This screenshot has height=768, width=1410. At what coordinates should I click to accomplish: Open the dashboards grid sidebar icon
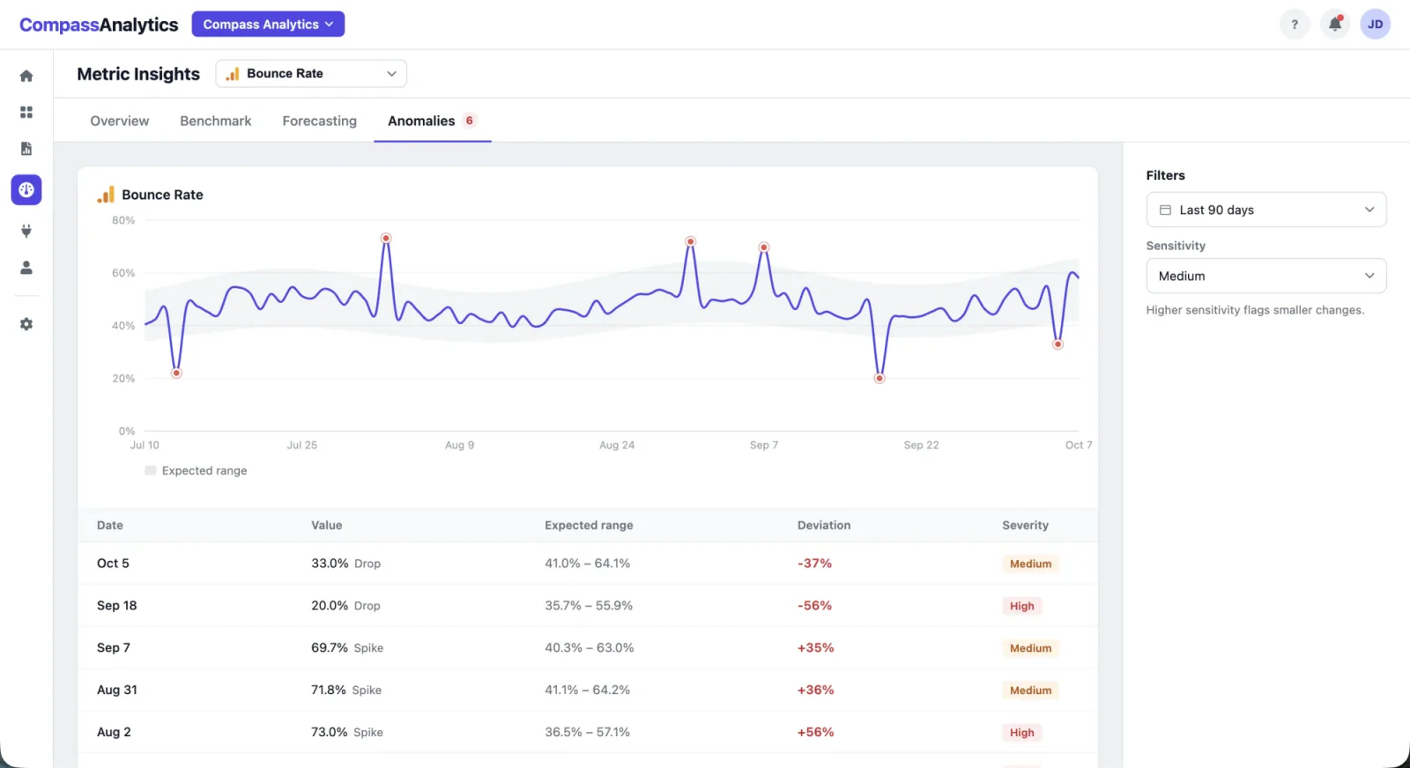(26, 112)
